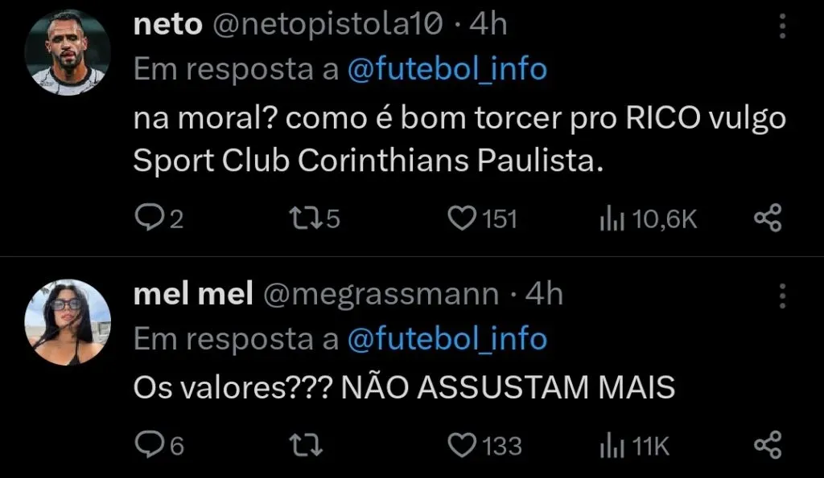Click @futebol_info link in neto's reply

click(447, 70)
